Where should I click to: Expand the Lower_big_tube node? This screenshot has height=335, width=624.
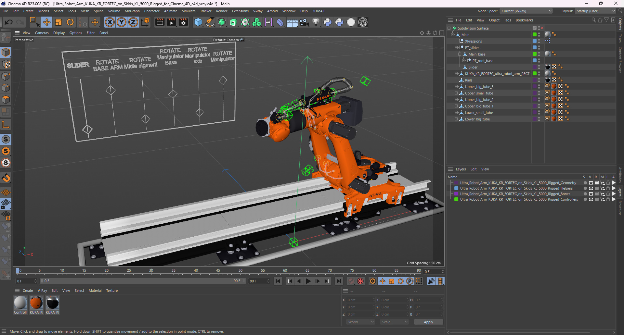click(456, 119)
